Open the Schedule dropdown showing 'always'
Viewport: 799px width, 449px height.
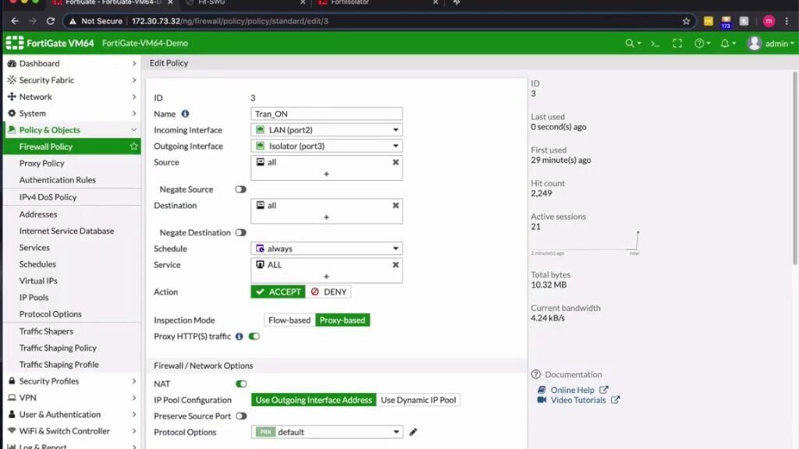point(326,248)
